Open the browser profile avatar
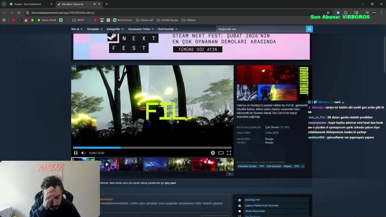This screenshot has height=217, width=386. point(374,13)
